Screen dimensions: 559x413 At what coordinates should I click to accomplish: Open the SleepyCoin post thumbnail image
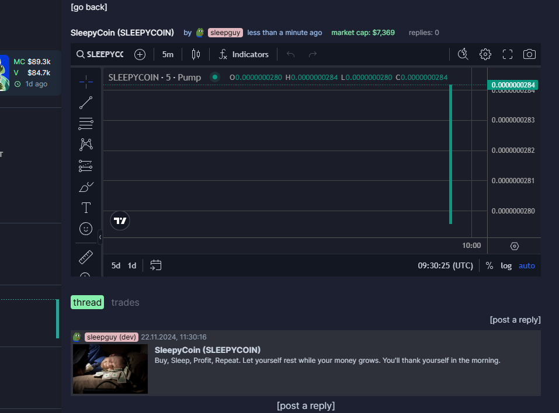click(x=110, y=369)
